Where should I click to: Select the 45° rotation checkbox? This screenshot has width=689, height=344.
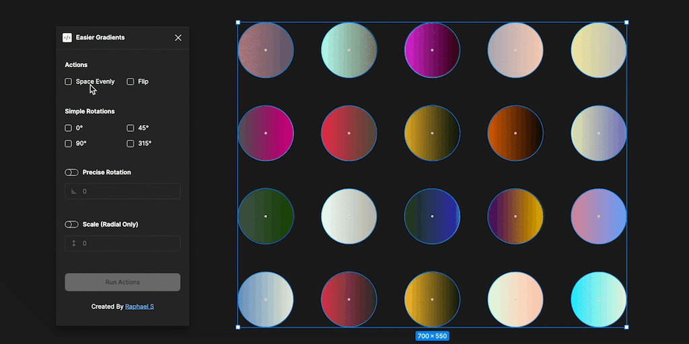tap(131, 128)
